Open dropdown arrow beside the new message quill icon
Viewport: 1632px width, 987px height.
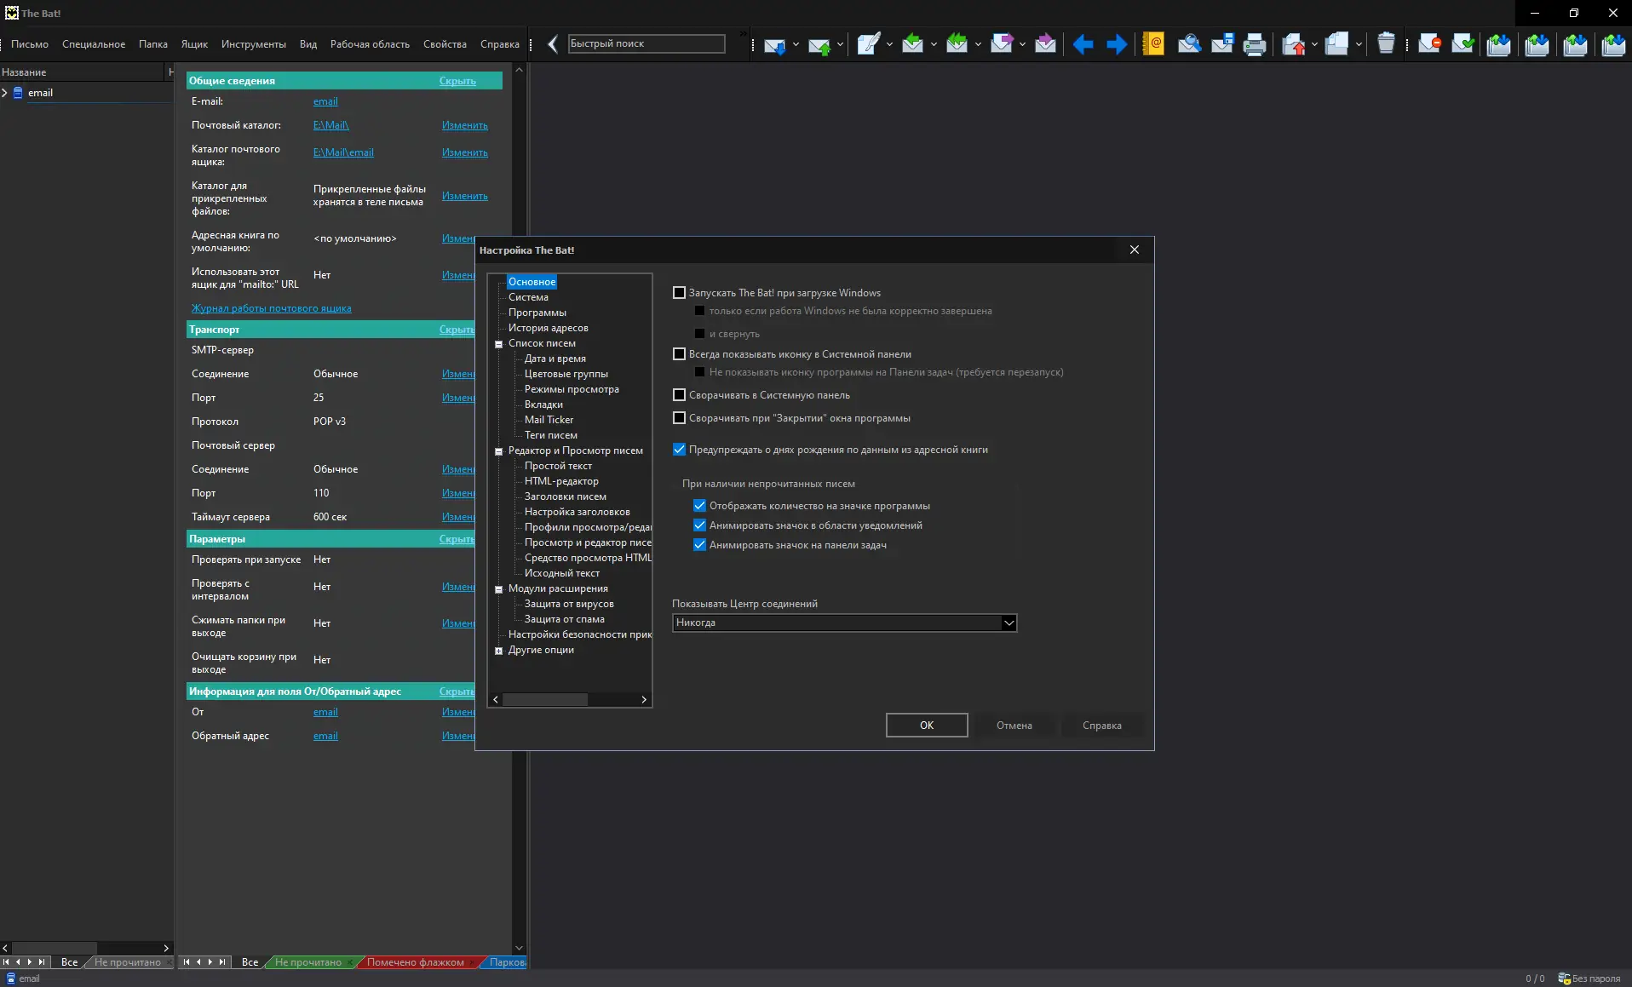pos(889,44)
